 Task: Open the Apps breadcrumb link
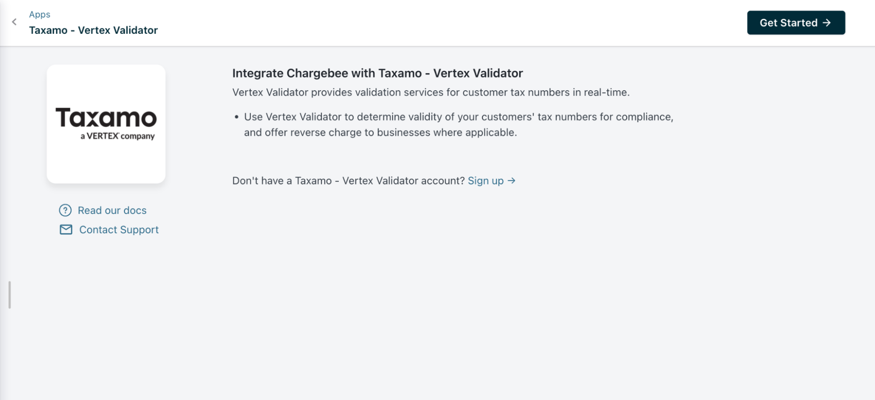[39, 14]
